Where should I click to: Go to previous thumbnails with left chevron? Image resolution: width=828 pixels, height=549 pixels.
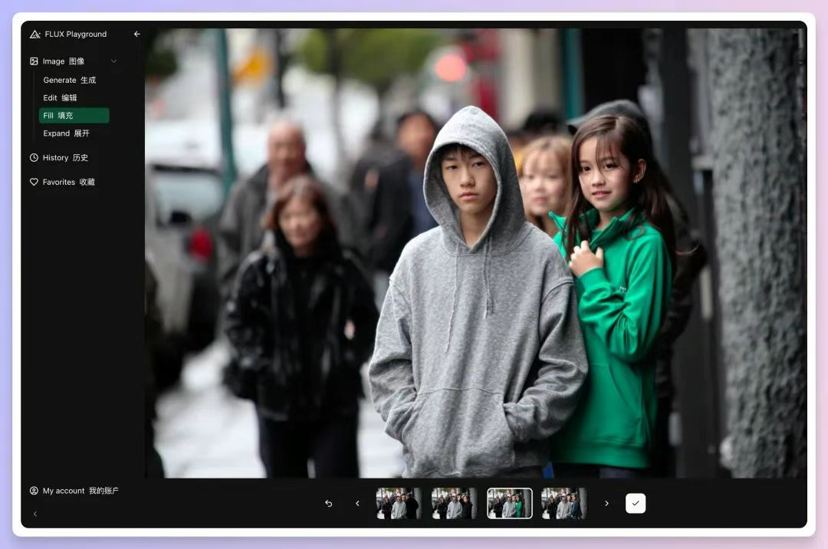pos(357,504)
